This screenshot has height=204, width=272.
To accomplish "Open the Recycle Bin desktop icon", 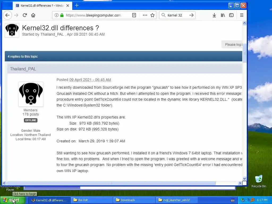I will tap(259, 181).
